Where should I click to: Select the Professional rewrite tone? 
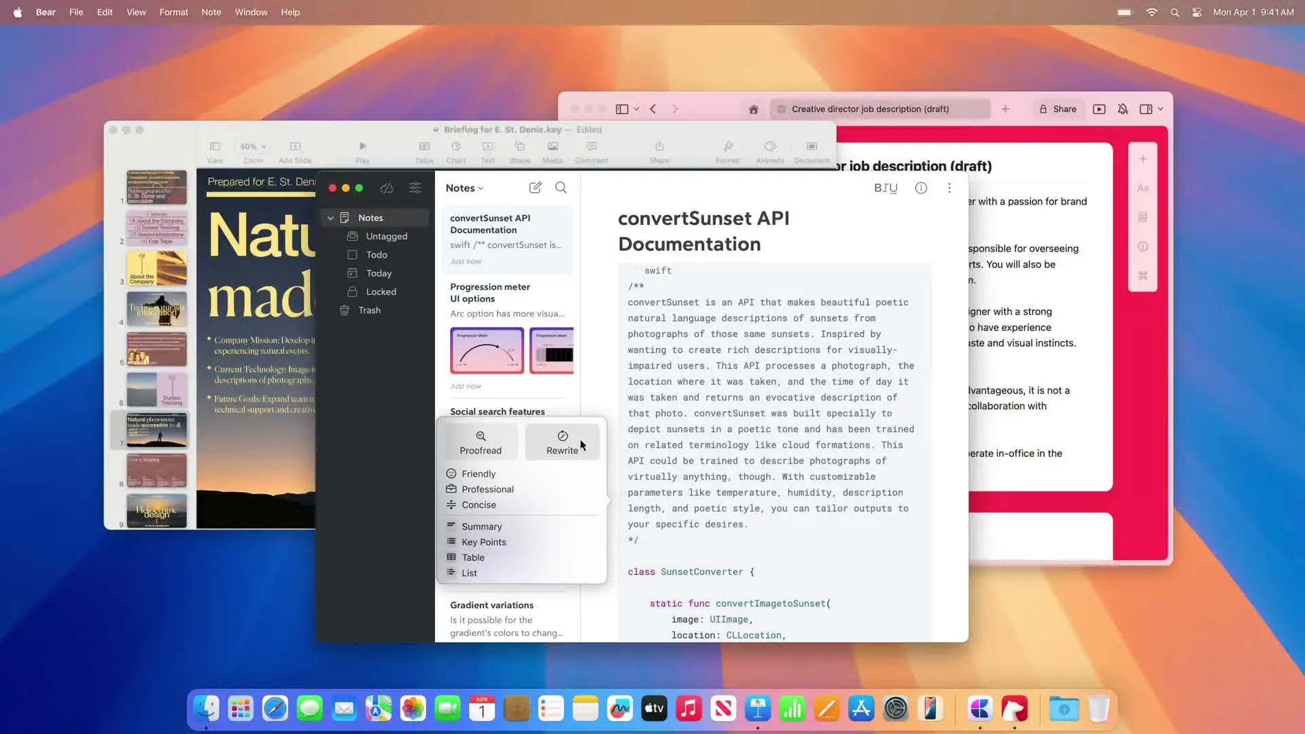(x=487, y=489)
